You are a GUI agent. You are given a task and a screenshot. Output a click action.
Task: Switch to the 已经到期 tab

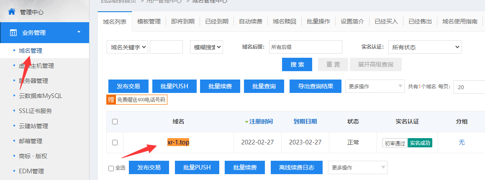click(217, 21)
